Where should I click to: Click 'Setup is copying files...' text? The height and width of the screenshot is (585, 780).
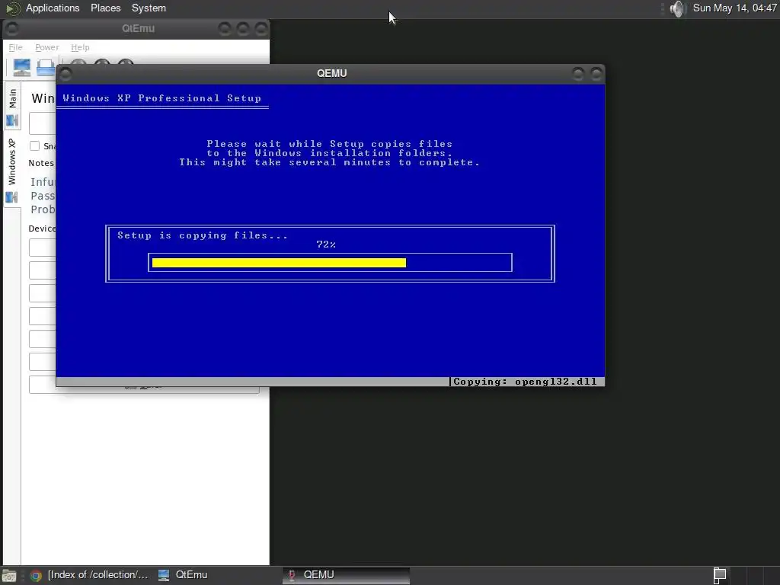pos(203,235)
